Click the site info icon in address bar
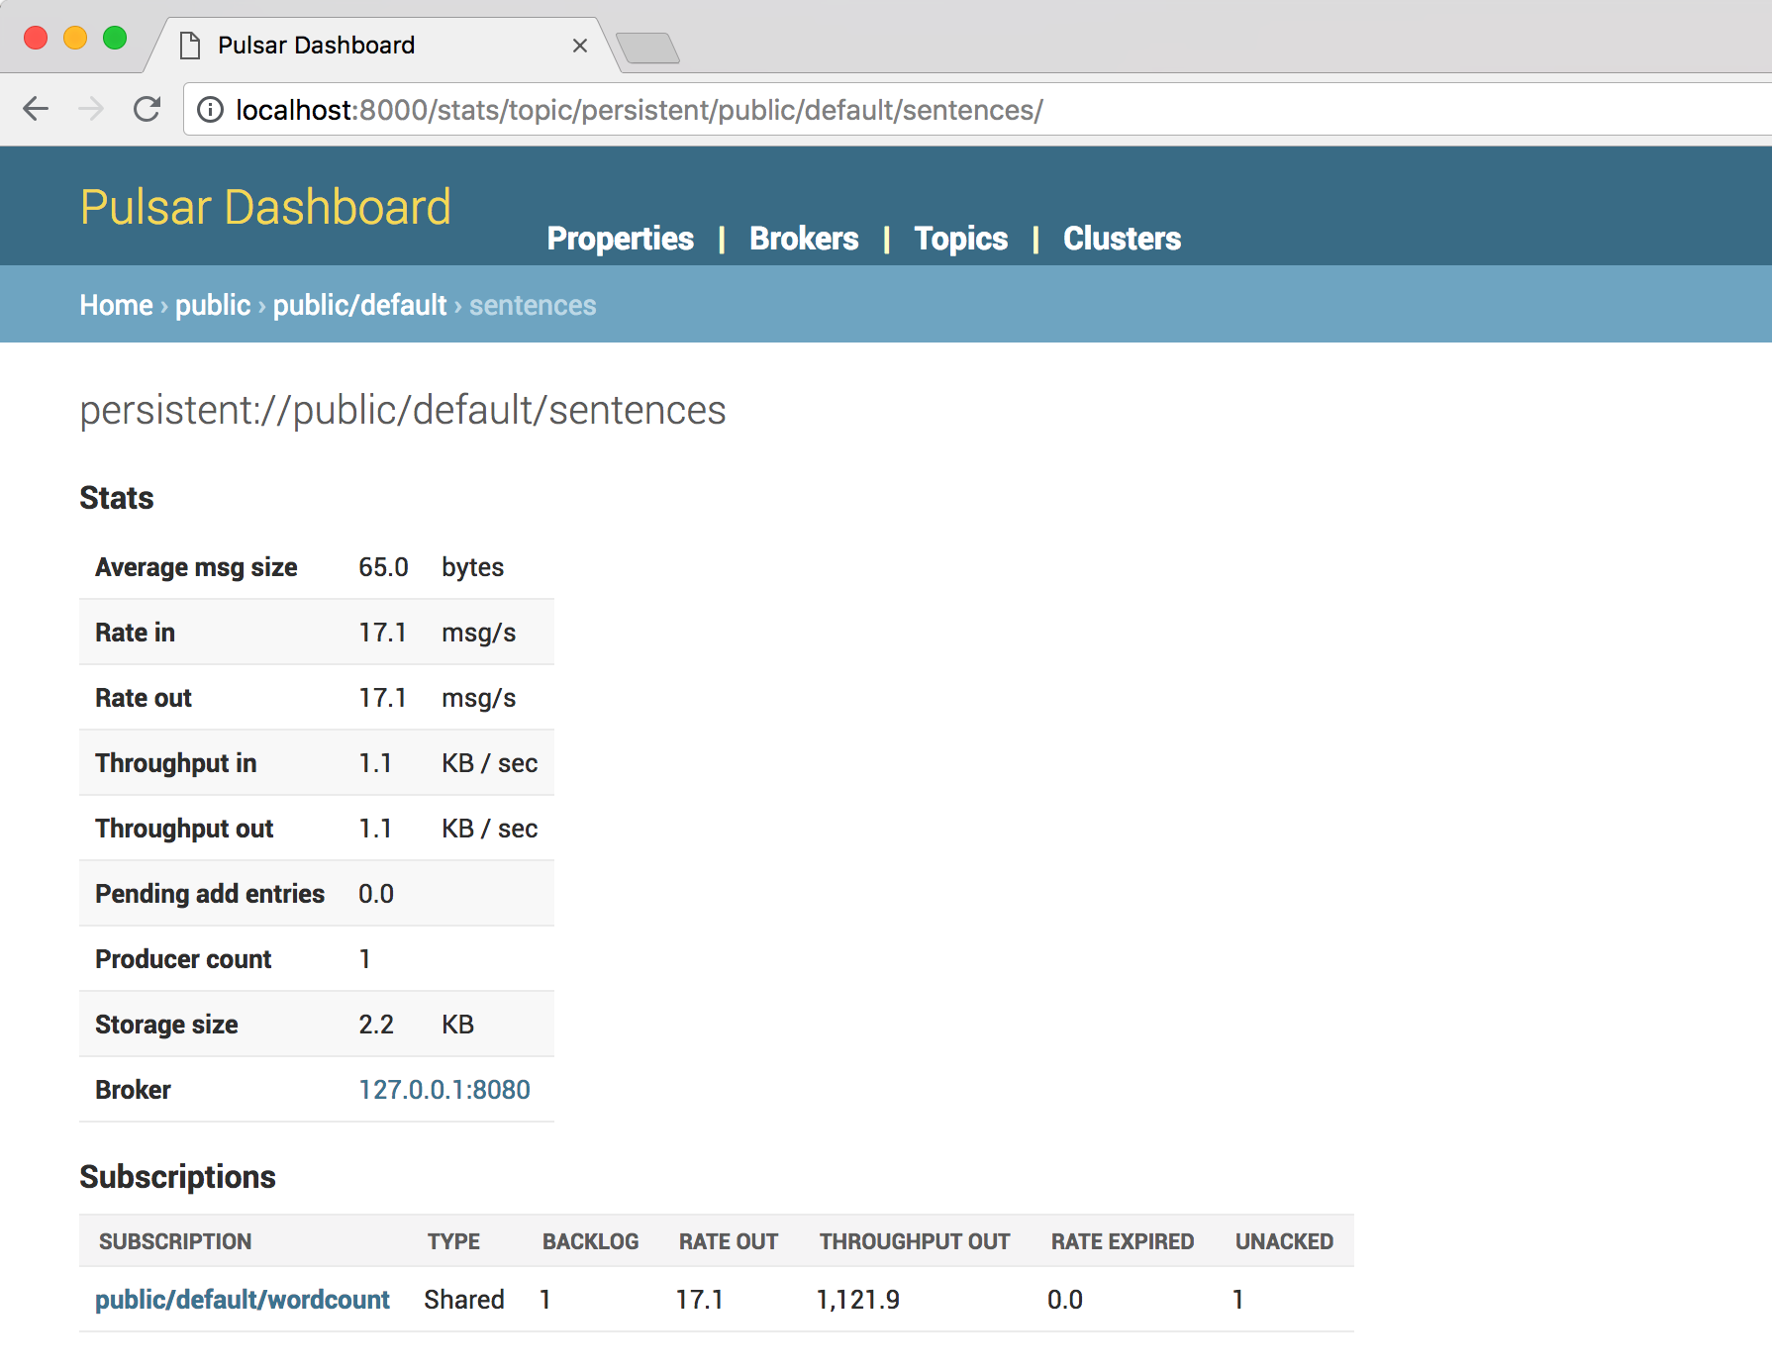Screen dimensions: 1772x1372 click(x=210, y=110)
